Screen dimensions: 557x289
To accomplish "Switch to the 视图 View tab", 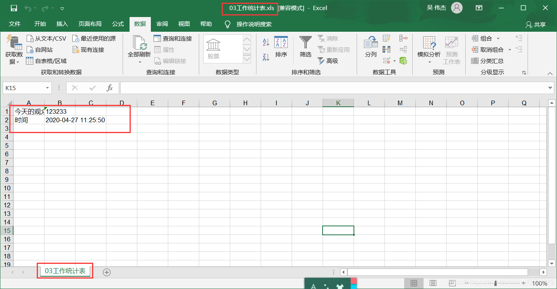I will coord(184,24).
